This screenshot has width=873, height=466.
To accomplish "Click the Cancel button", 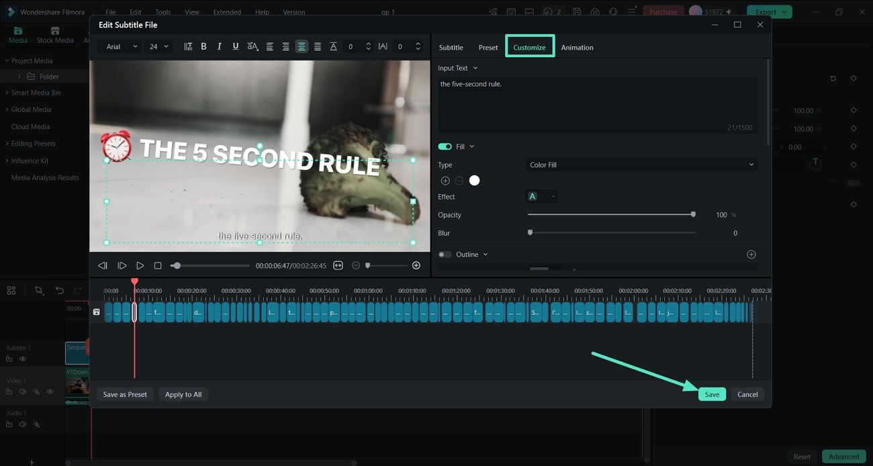I will [747, 394].
